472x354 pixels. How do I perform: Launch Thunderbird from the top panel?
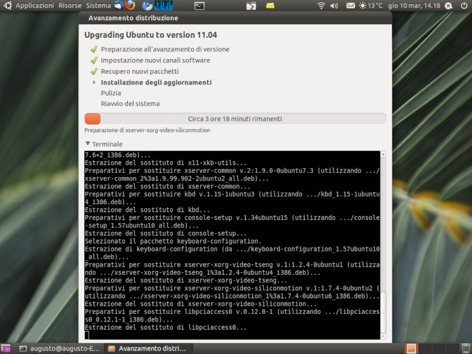pyautogui.click(x=119, y=5)
